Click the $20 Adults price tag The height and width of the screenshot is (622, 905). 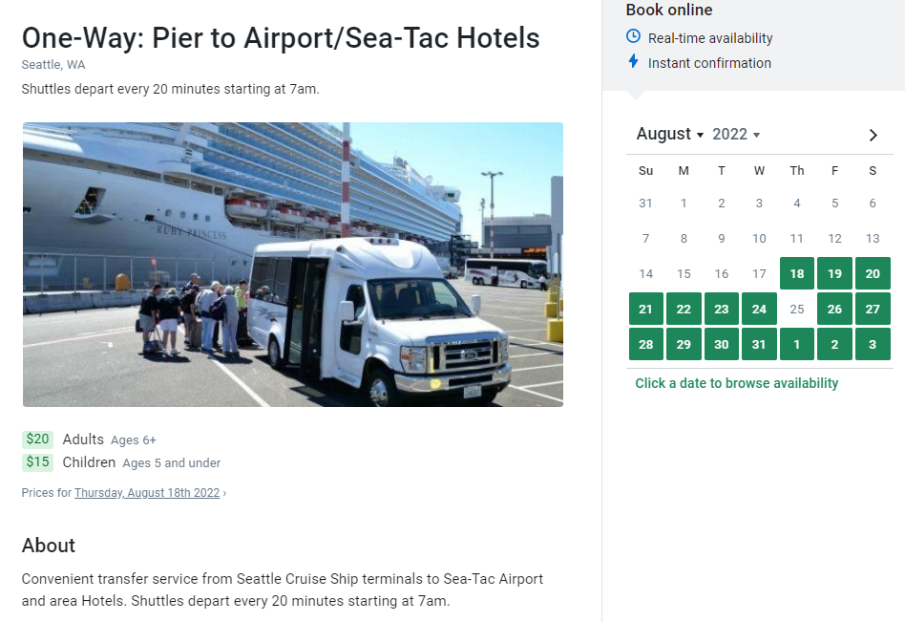tap(37, 439)
